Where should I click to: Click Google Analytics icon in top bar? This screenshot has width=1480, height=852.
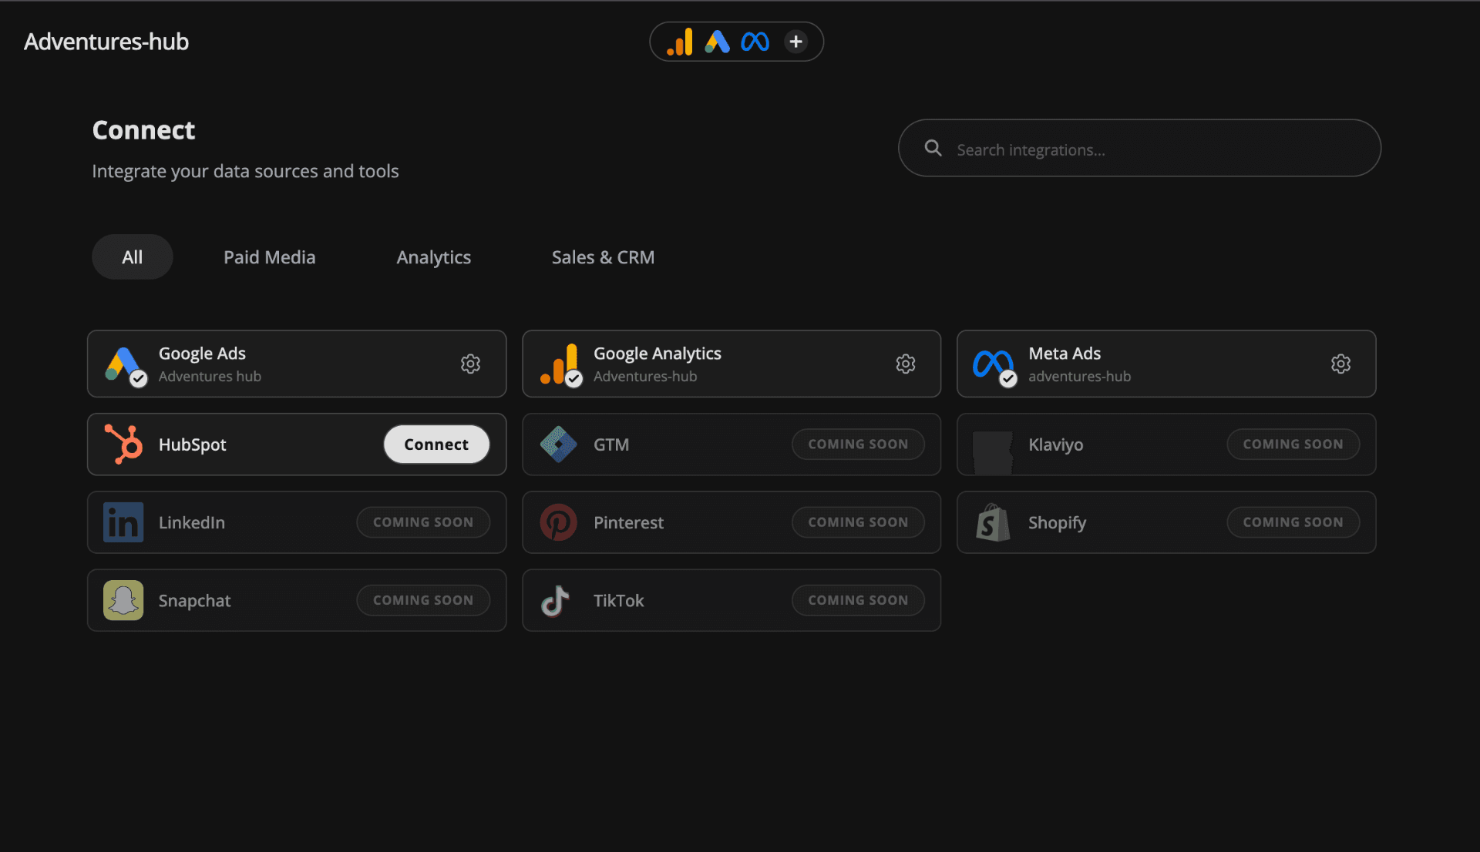pos(680,42)
